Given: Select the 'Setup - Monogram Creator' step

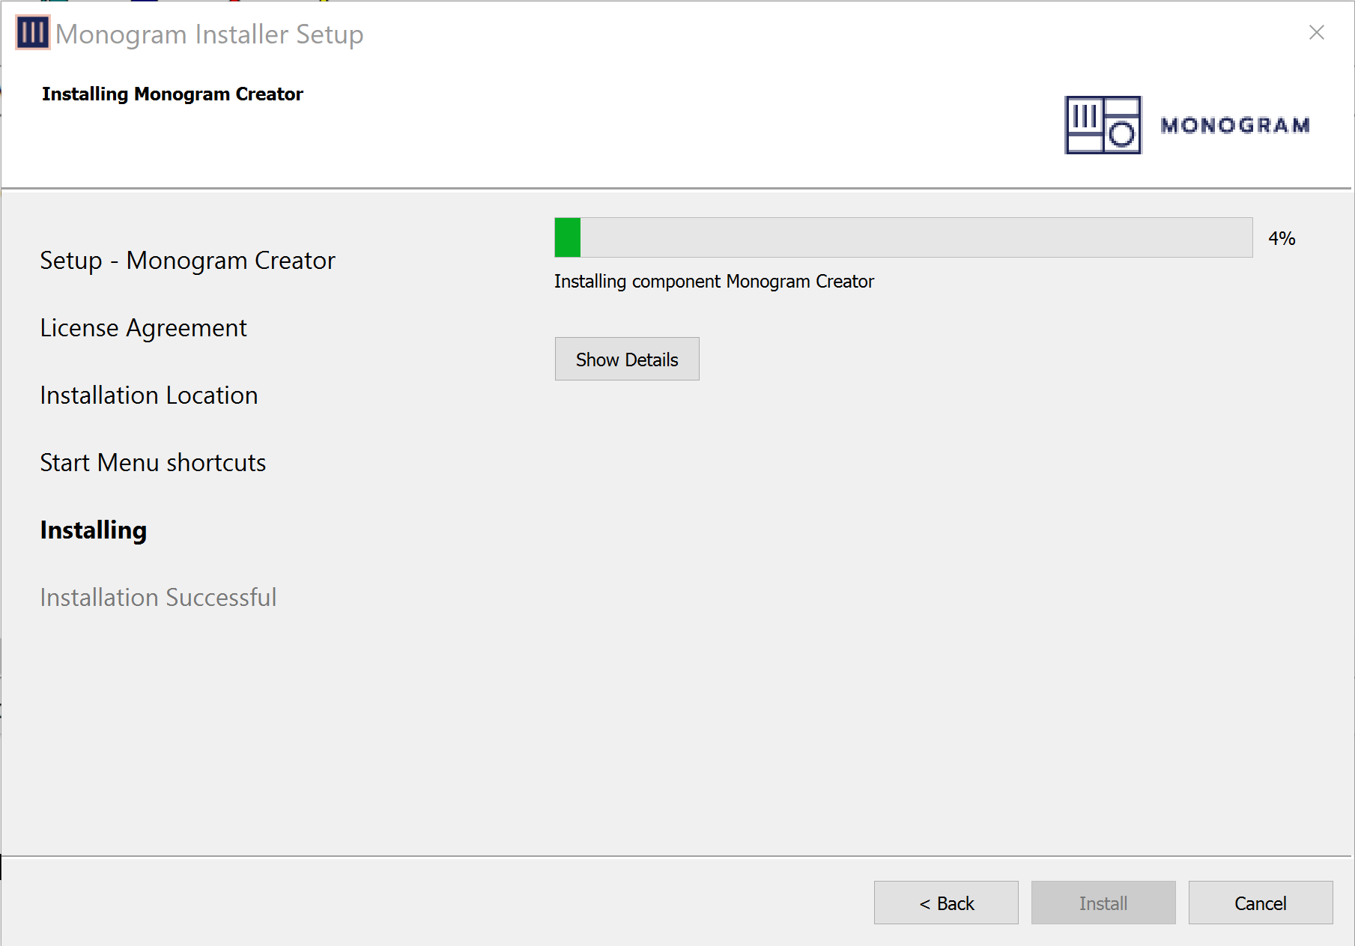Looking at the screenshot, I should (x=187, y=261).
